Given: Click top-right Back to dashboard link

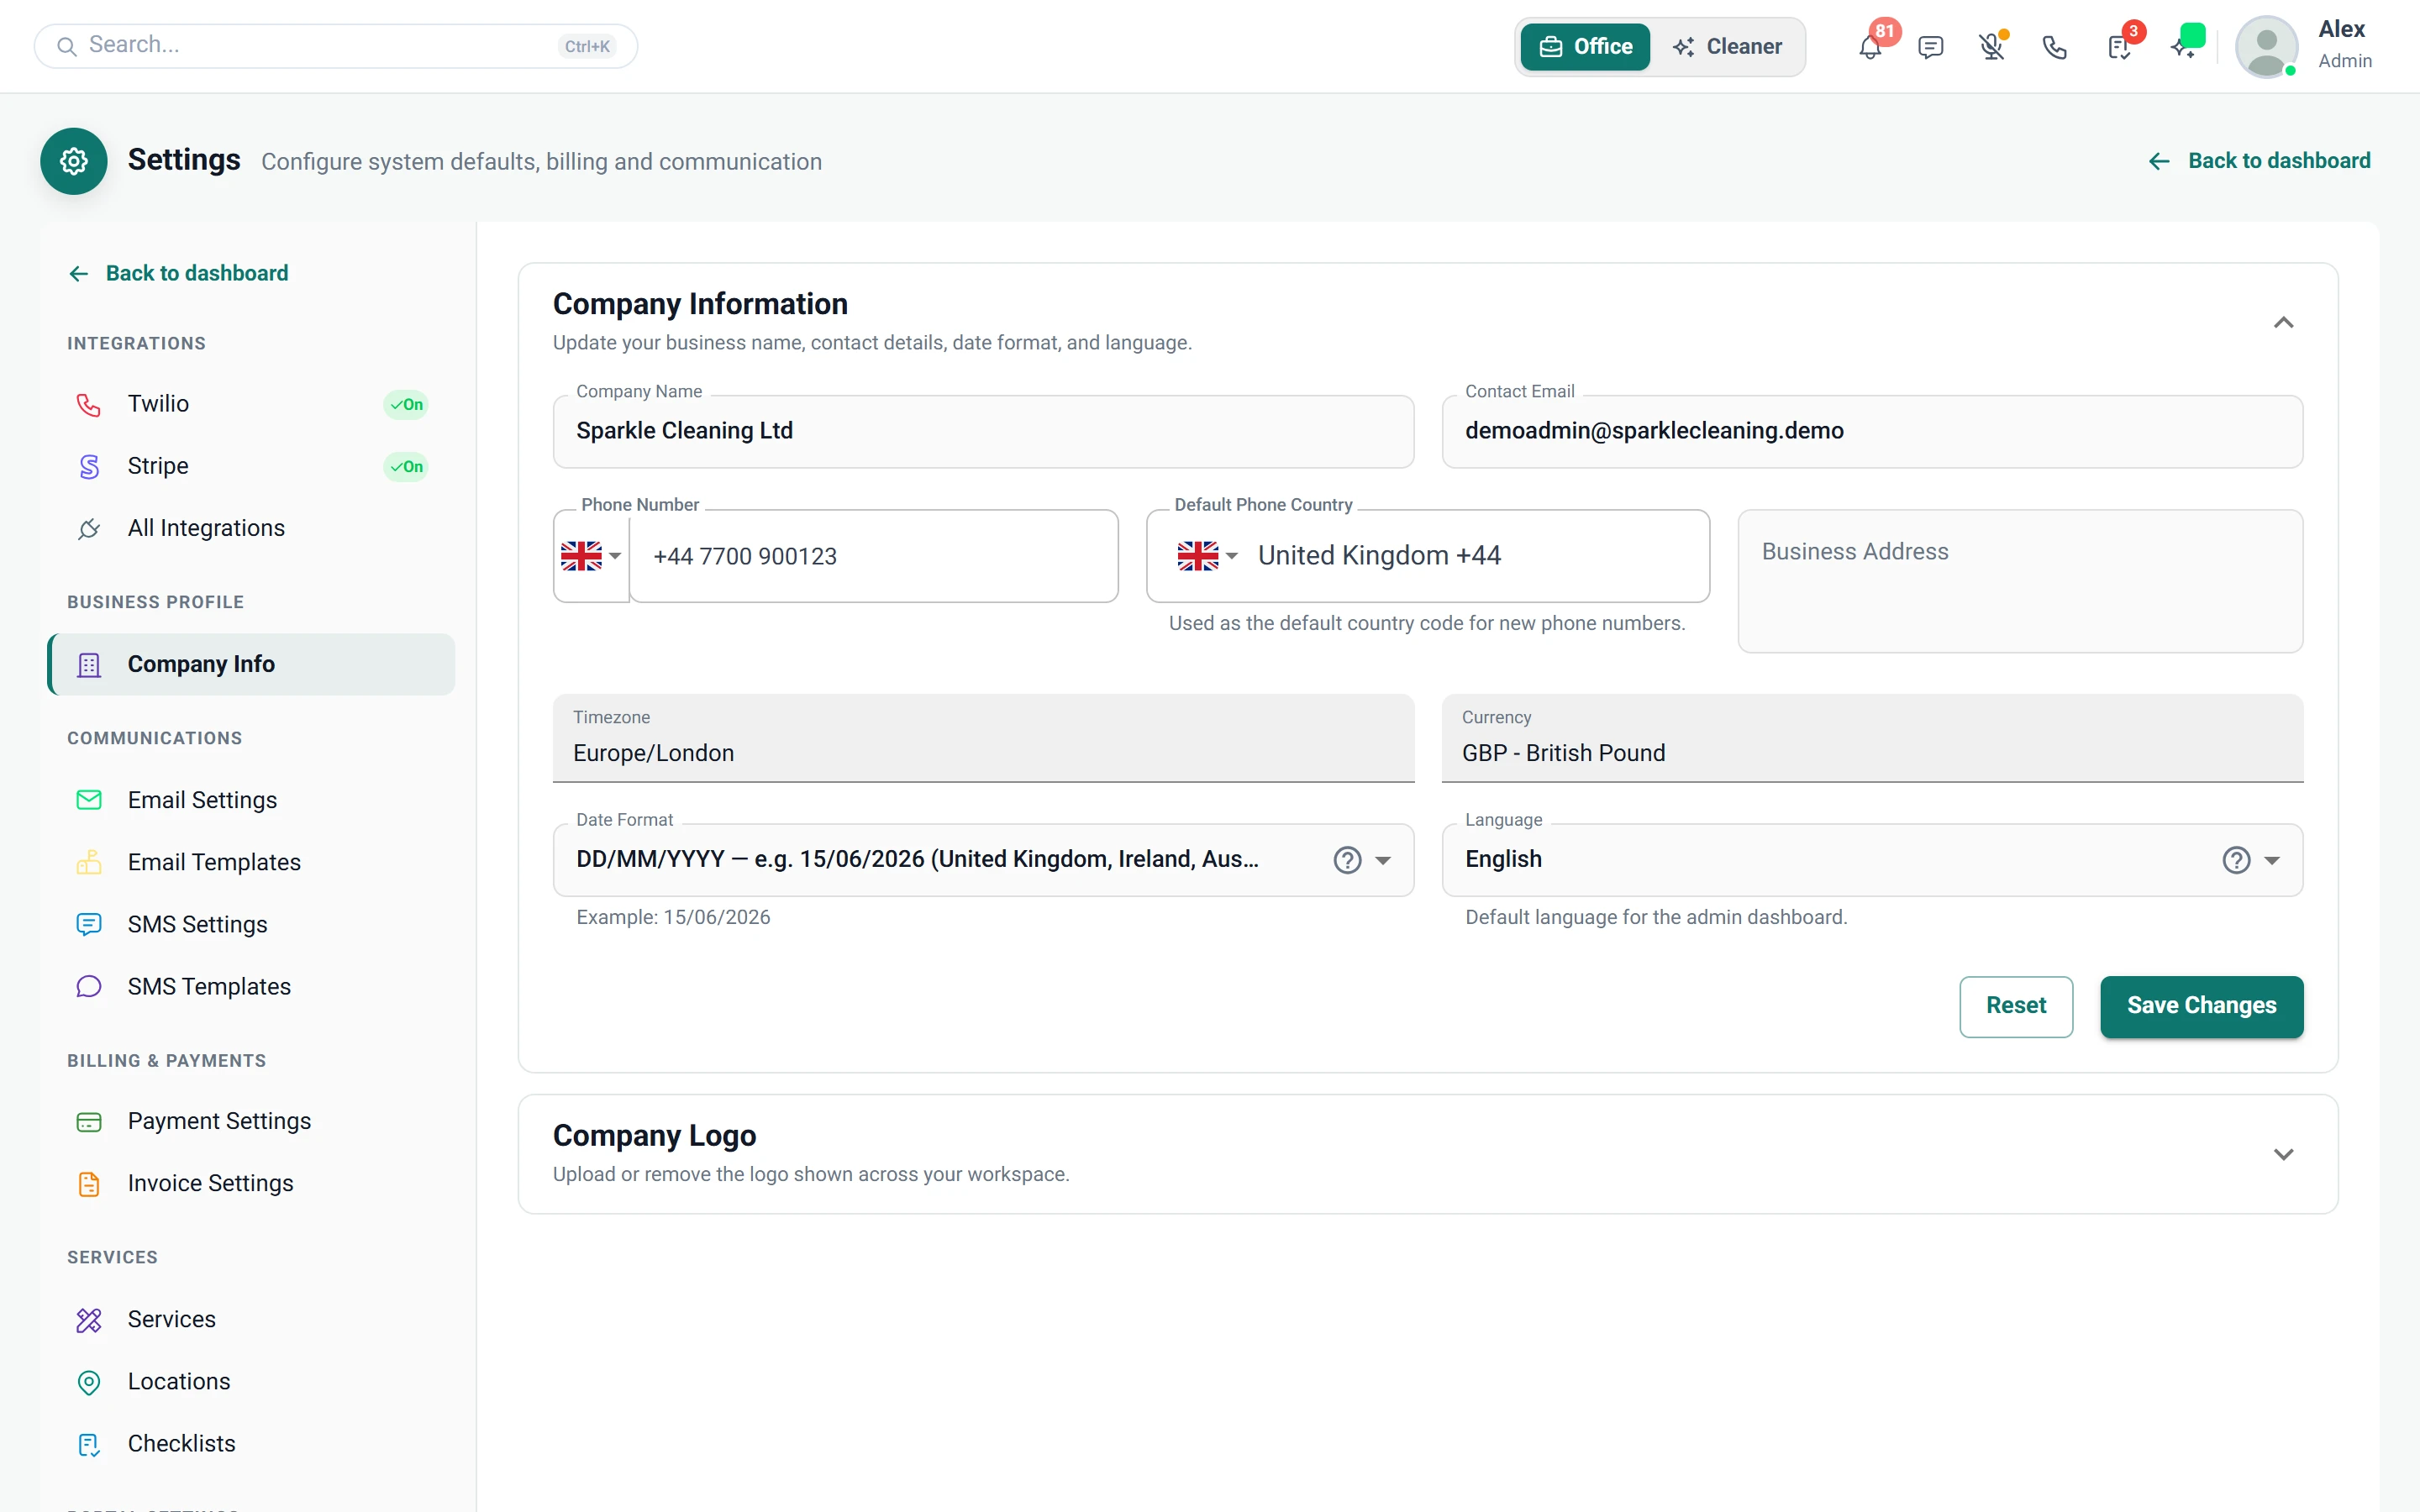Looking at the screenshot, I should 2259,161.
